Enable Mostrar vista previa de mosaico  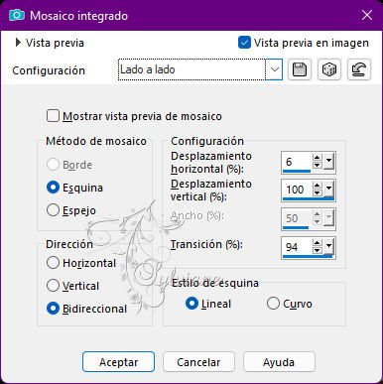tap(53, 116)
